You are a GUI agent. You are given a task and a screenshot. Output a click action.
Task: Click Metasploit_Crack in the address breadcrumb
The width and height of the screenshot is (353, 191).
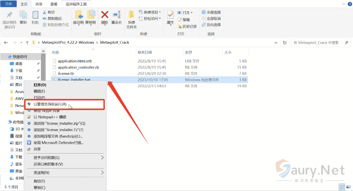coord(114,43)
